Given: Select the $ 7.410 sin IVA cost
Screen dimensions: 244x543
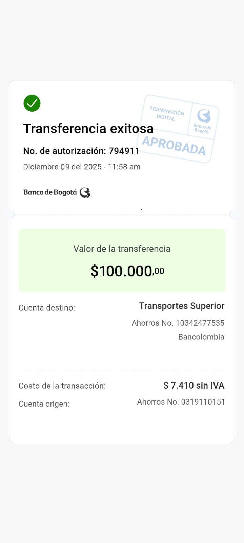Looking at the screenshot, I should (x=194, y=386).
